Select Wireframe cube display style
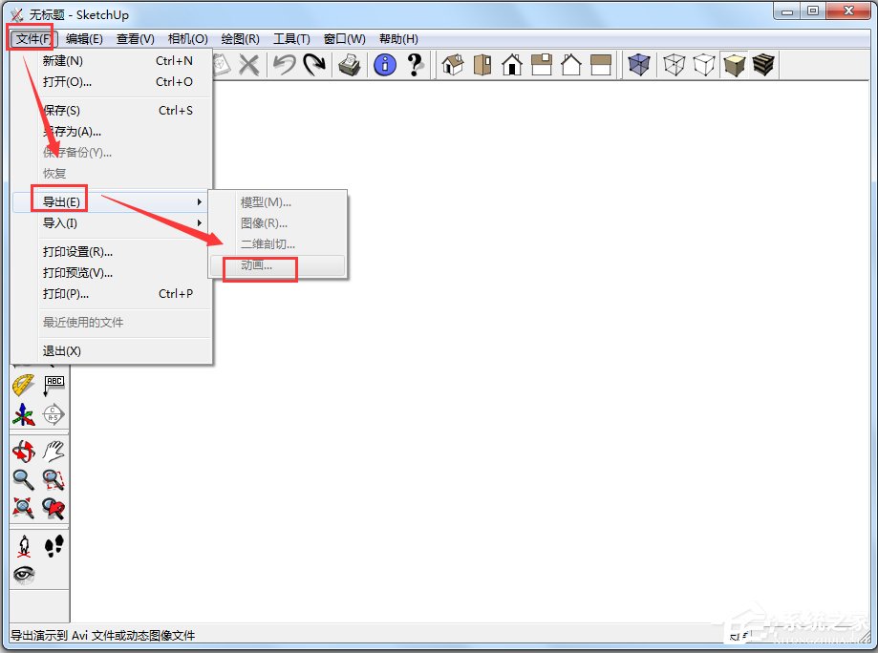 click(675, 65)
